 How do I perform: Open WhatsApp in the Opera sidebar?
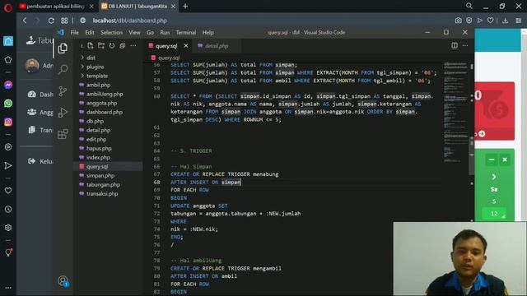[x=8, y=104]
